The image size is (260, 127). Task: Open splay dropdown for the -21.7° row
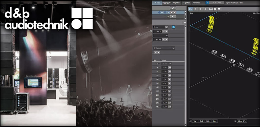point(170,95)
